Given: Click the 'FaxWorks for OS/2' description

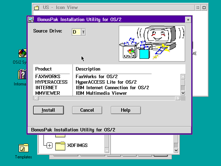Looking at the screenshot, I should click(97, 76).
